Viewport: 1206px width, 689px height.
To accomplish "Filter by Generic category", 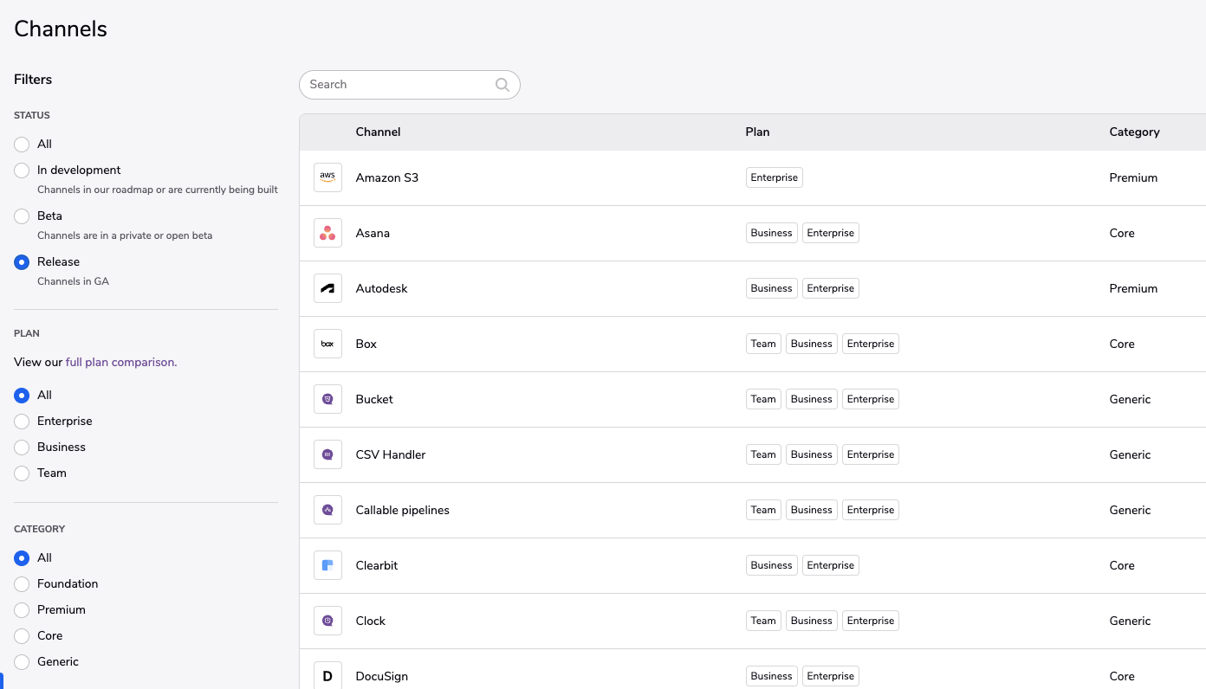I will point(22,662).
